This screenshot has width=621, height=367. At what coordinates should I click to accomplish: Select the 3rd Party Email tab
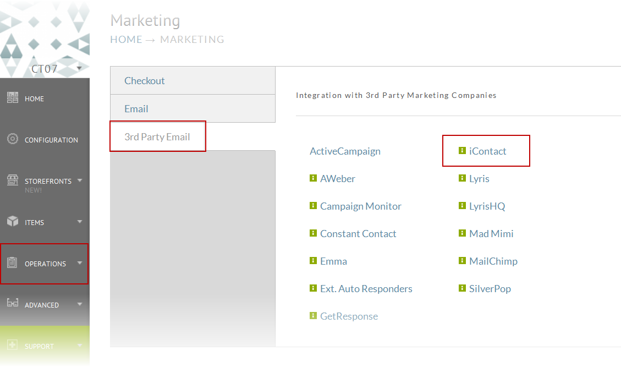click(158, 137)
